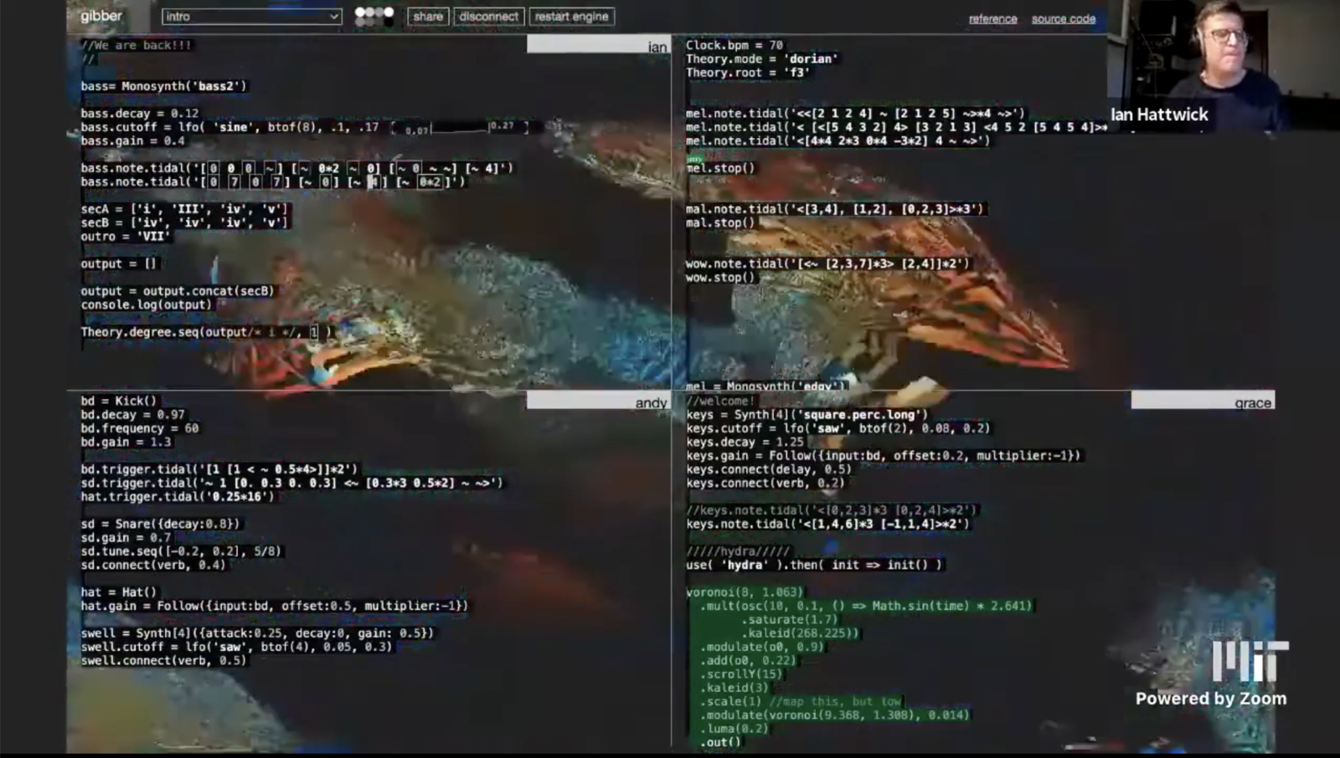Place cursor on bass= Monosynth('bass2') line
The image size is (1340, 758).
(x=164, y=86)
